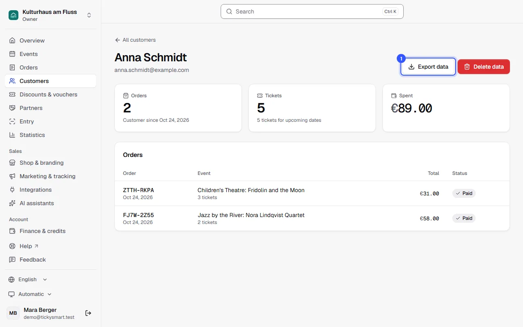
Task: Click the Customer since Oct 24, 2026 text
Action: (156, 120)
